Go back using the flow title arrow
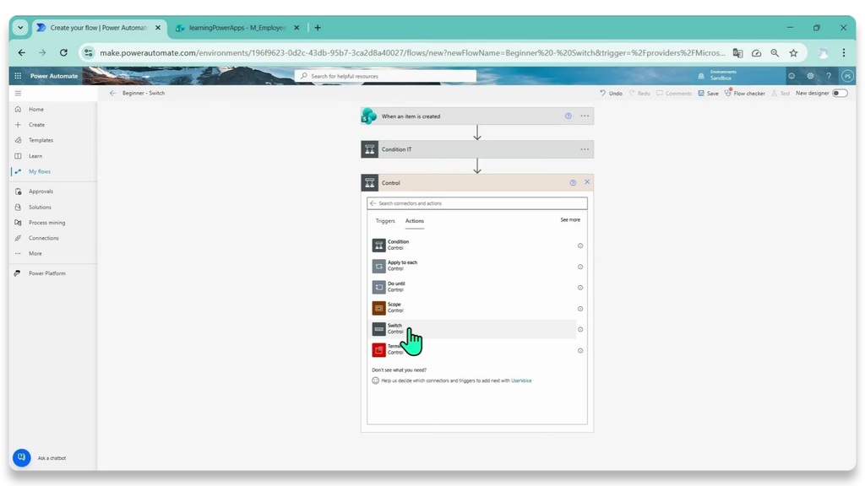This screenshot has width=865, height=486. coord(112,93)
